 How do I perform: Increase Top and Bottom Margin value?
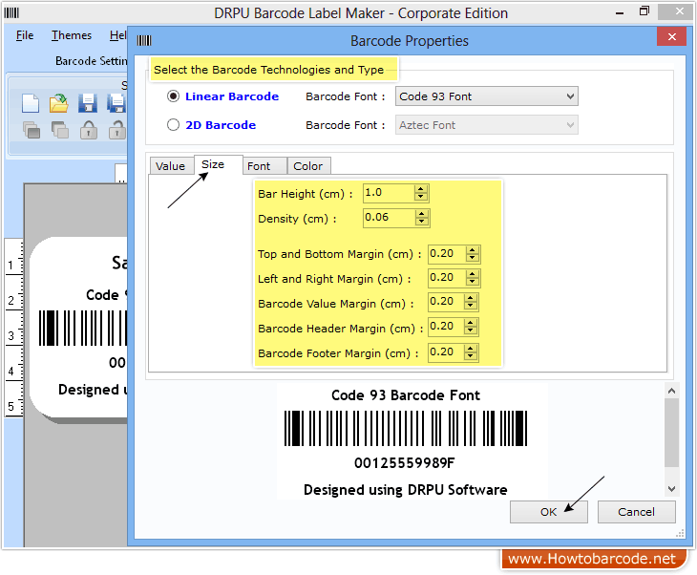click(472, 250)
